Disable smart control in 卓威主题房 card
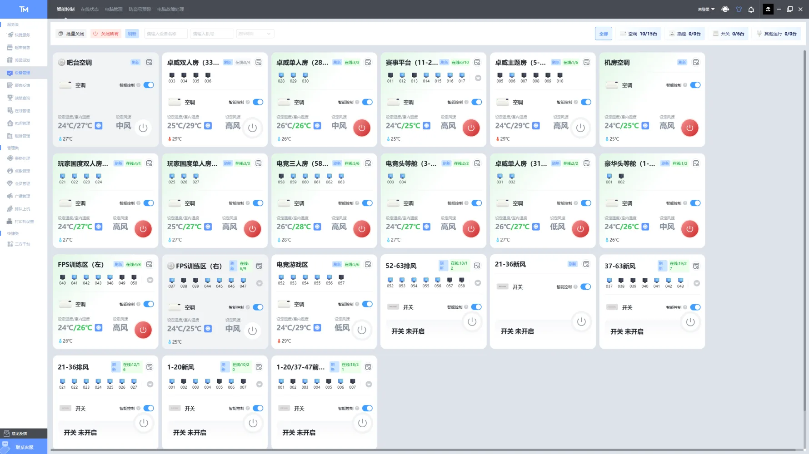The height and width of the screenshot is (454, 809). pos(586,102)
